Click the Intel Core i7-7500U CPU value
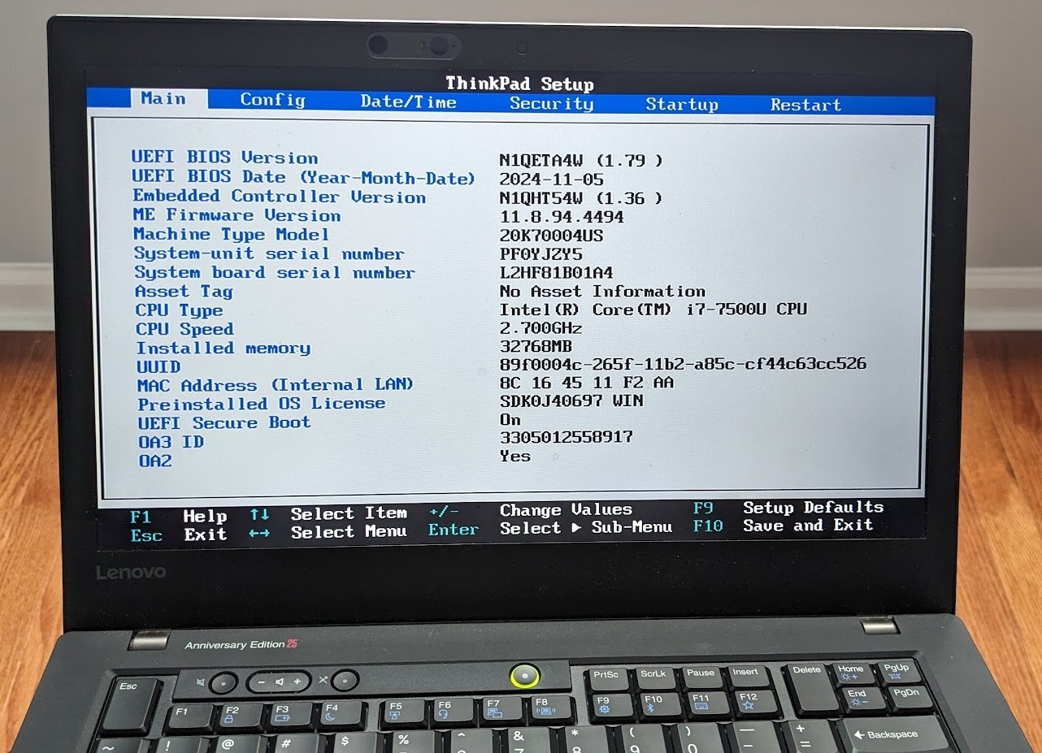1042x753 pixels. (653, 309)
